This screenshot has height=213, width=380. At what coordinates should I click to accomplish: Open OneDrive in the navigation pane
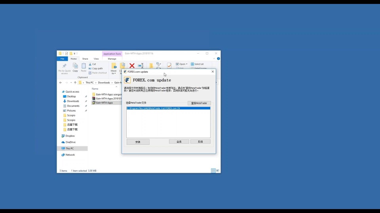(70, 142)
